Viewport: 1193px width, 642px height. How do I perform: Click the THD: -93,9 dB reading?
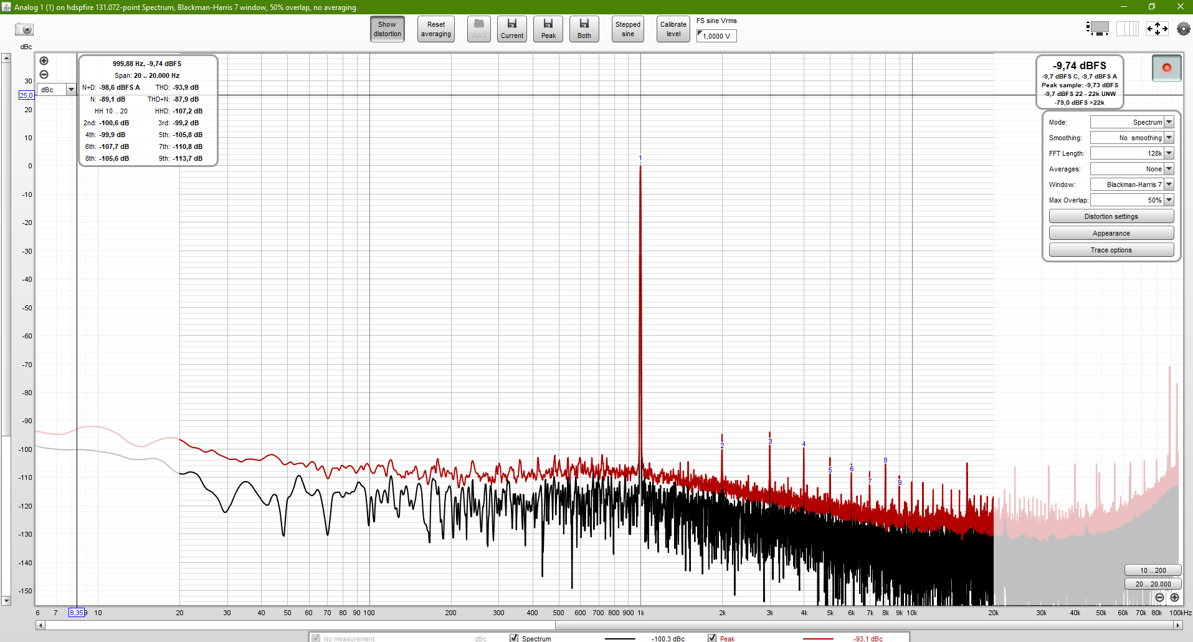click(x=177, y=87)
